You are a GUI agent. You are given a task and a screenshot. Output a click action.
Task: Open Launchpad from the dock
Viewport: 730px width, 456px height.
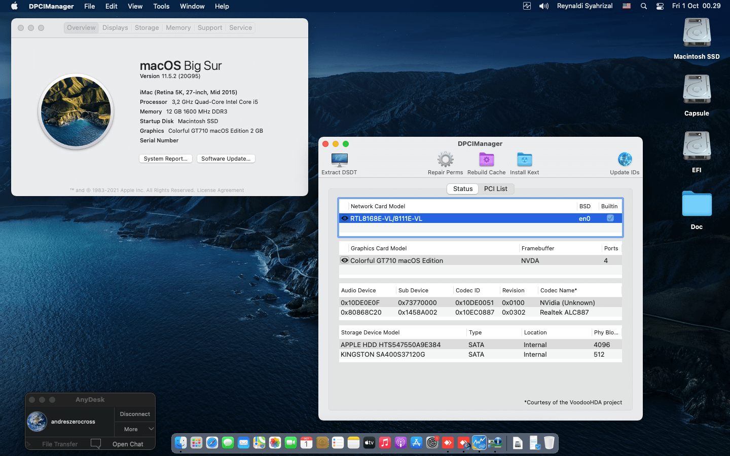[x=196, y=443]
